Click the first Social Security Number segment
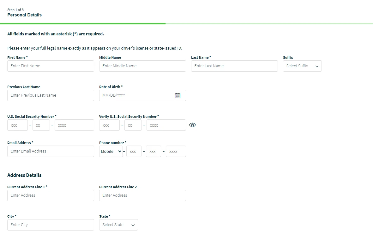The image size is (373, 240). point(17,125)
